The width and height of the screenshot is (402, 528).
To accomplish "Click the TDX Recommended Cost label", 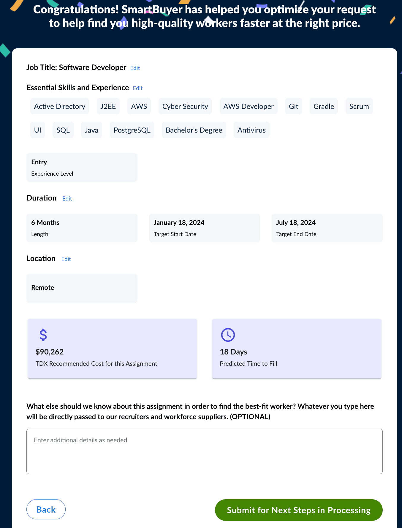I will 96,364.
